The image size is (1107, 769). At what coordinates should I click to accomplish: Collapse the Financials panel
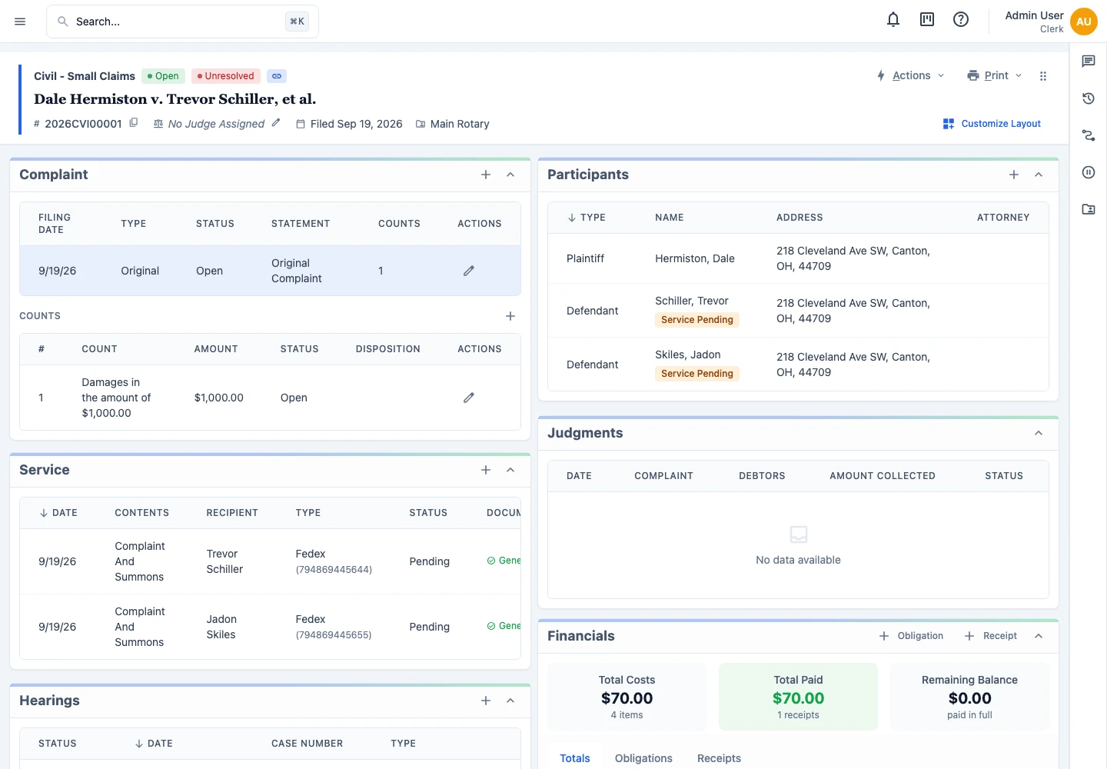1039,636
